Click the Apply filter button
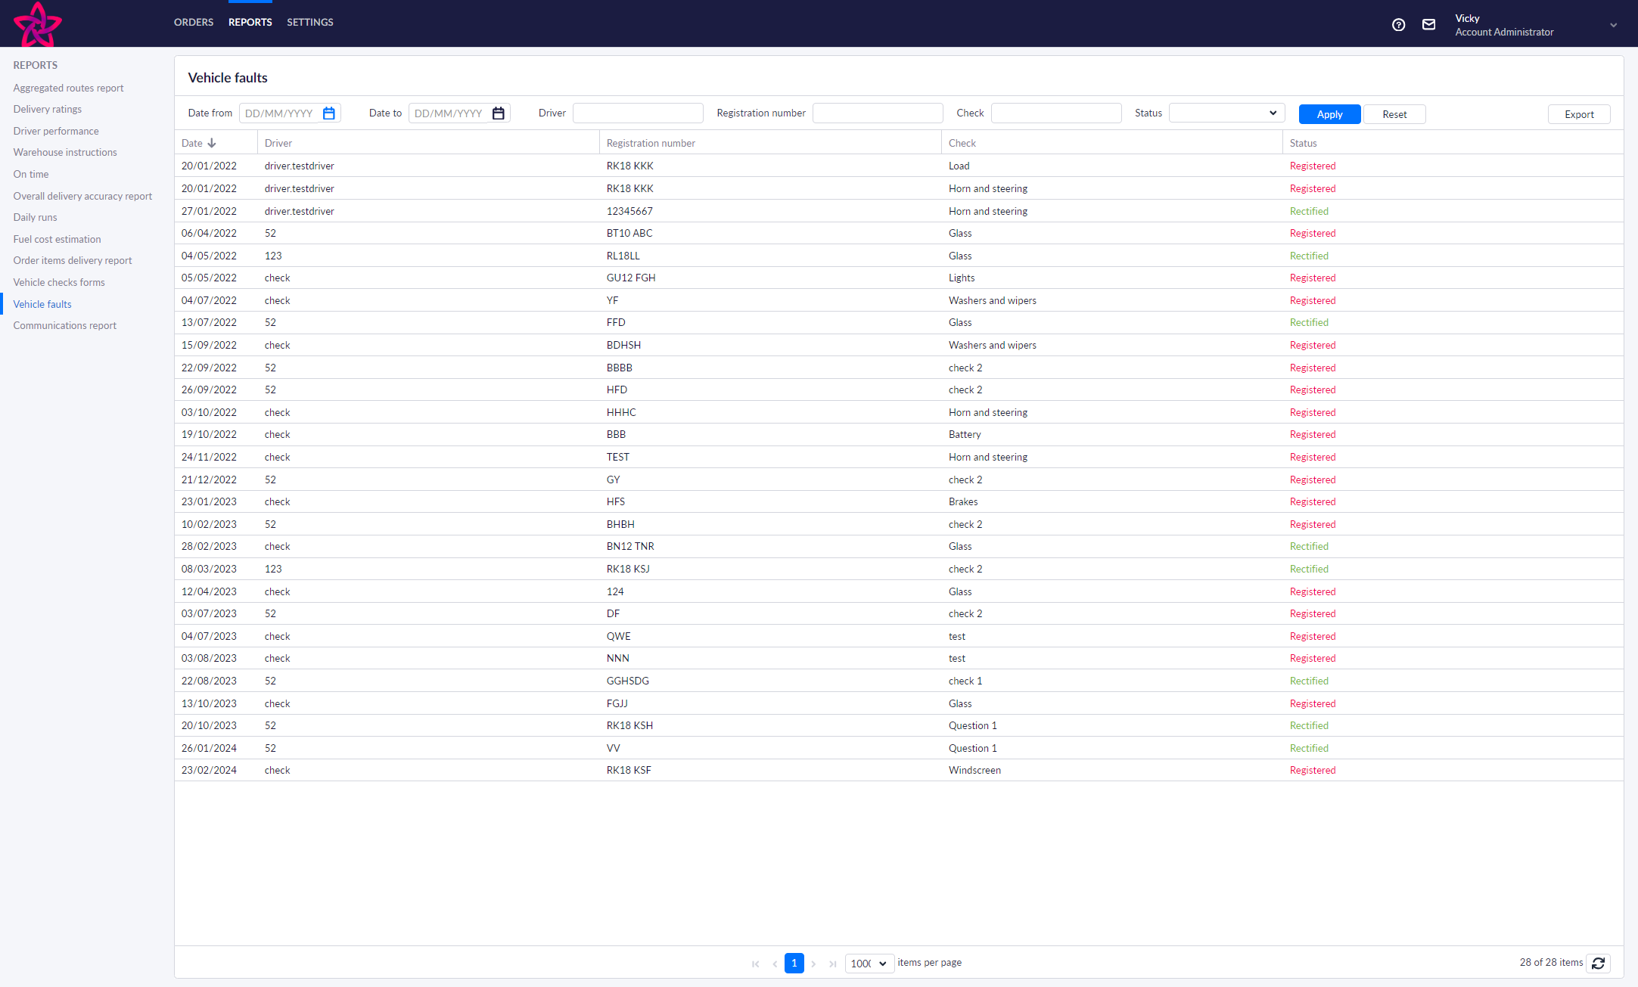The height and width of the screenshot is (987, 1638). 1329,114
